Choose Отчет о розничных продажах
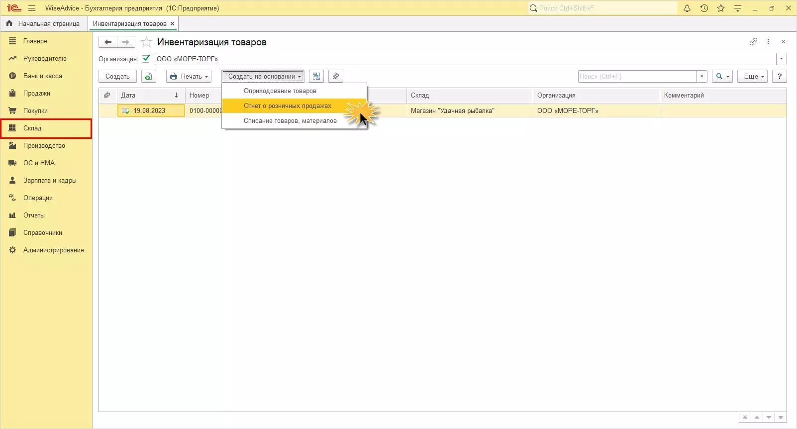This screenshot has height=429, width=797. [x=295, y=106]
